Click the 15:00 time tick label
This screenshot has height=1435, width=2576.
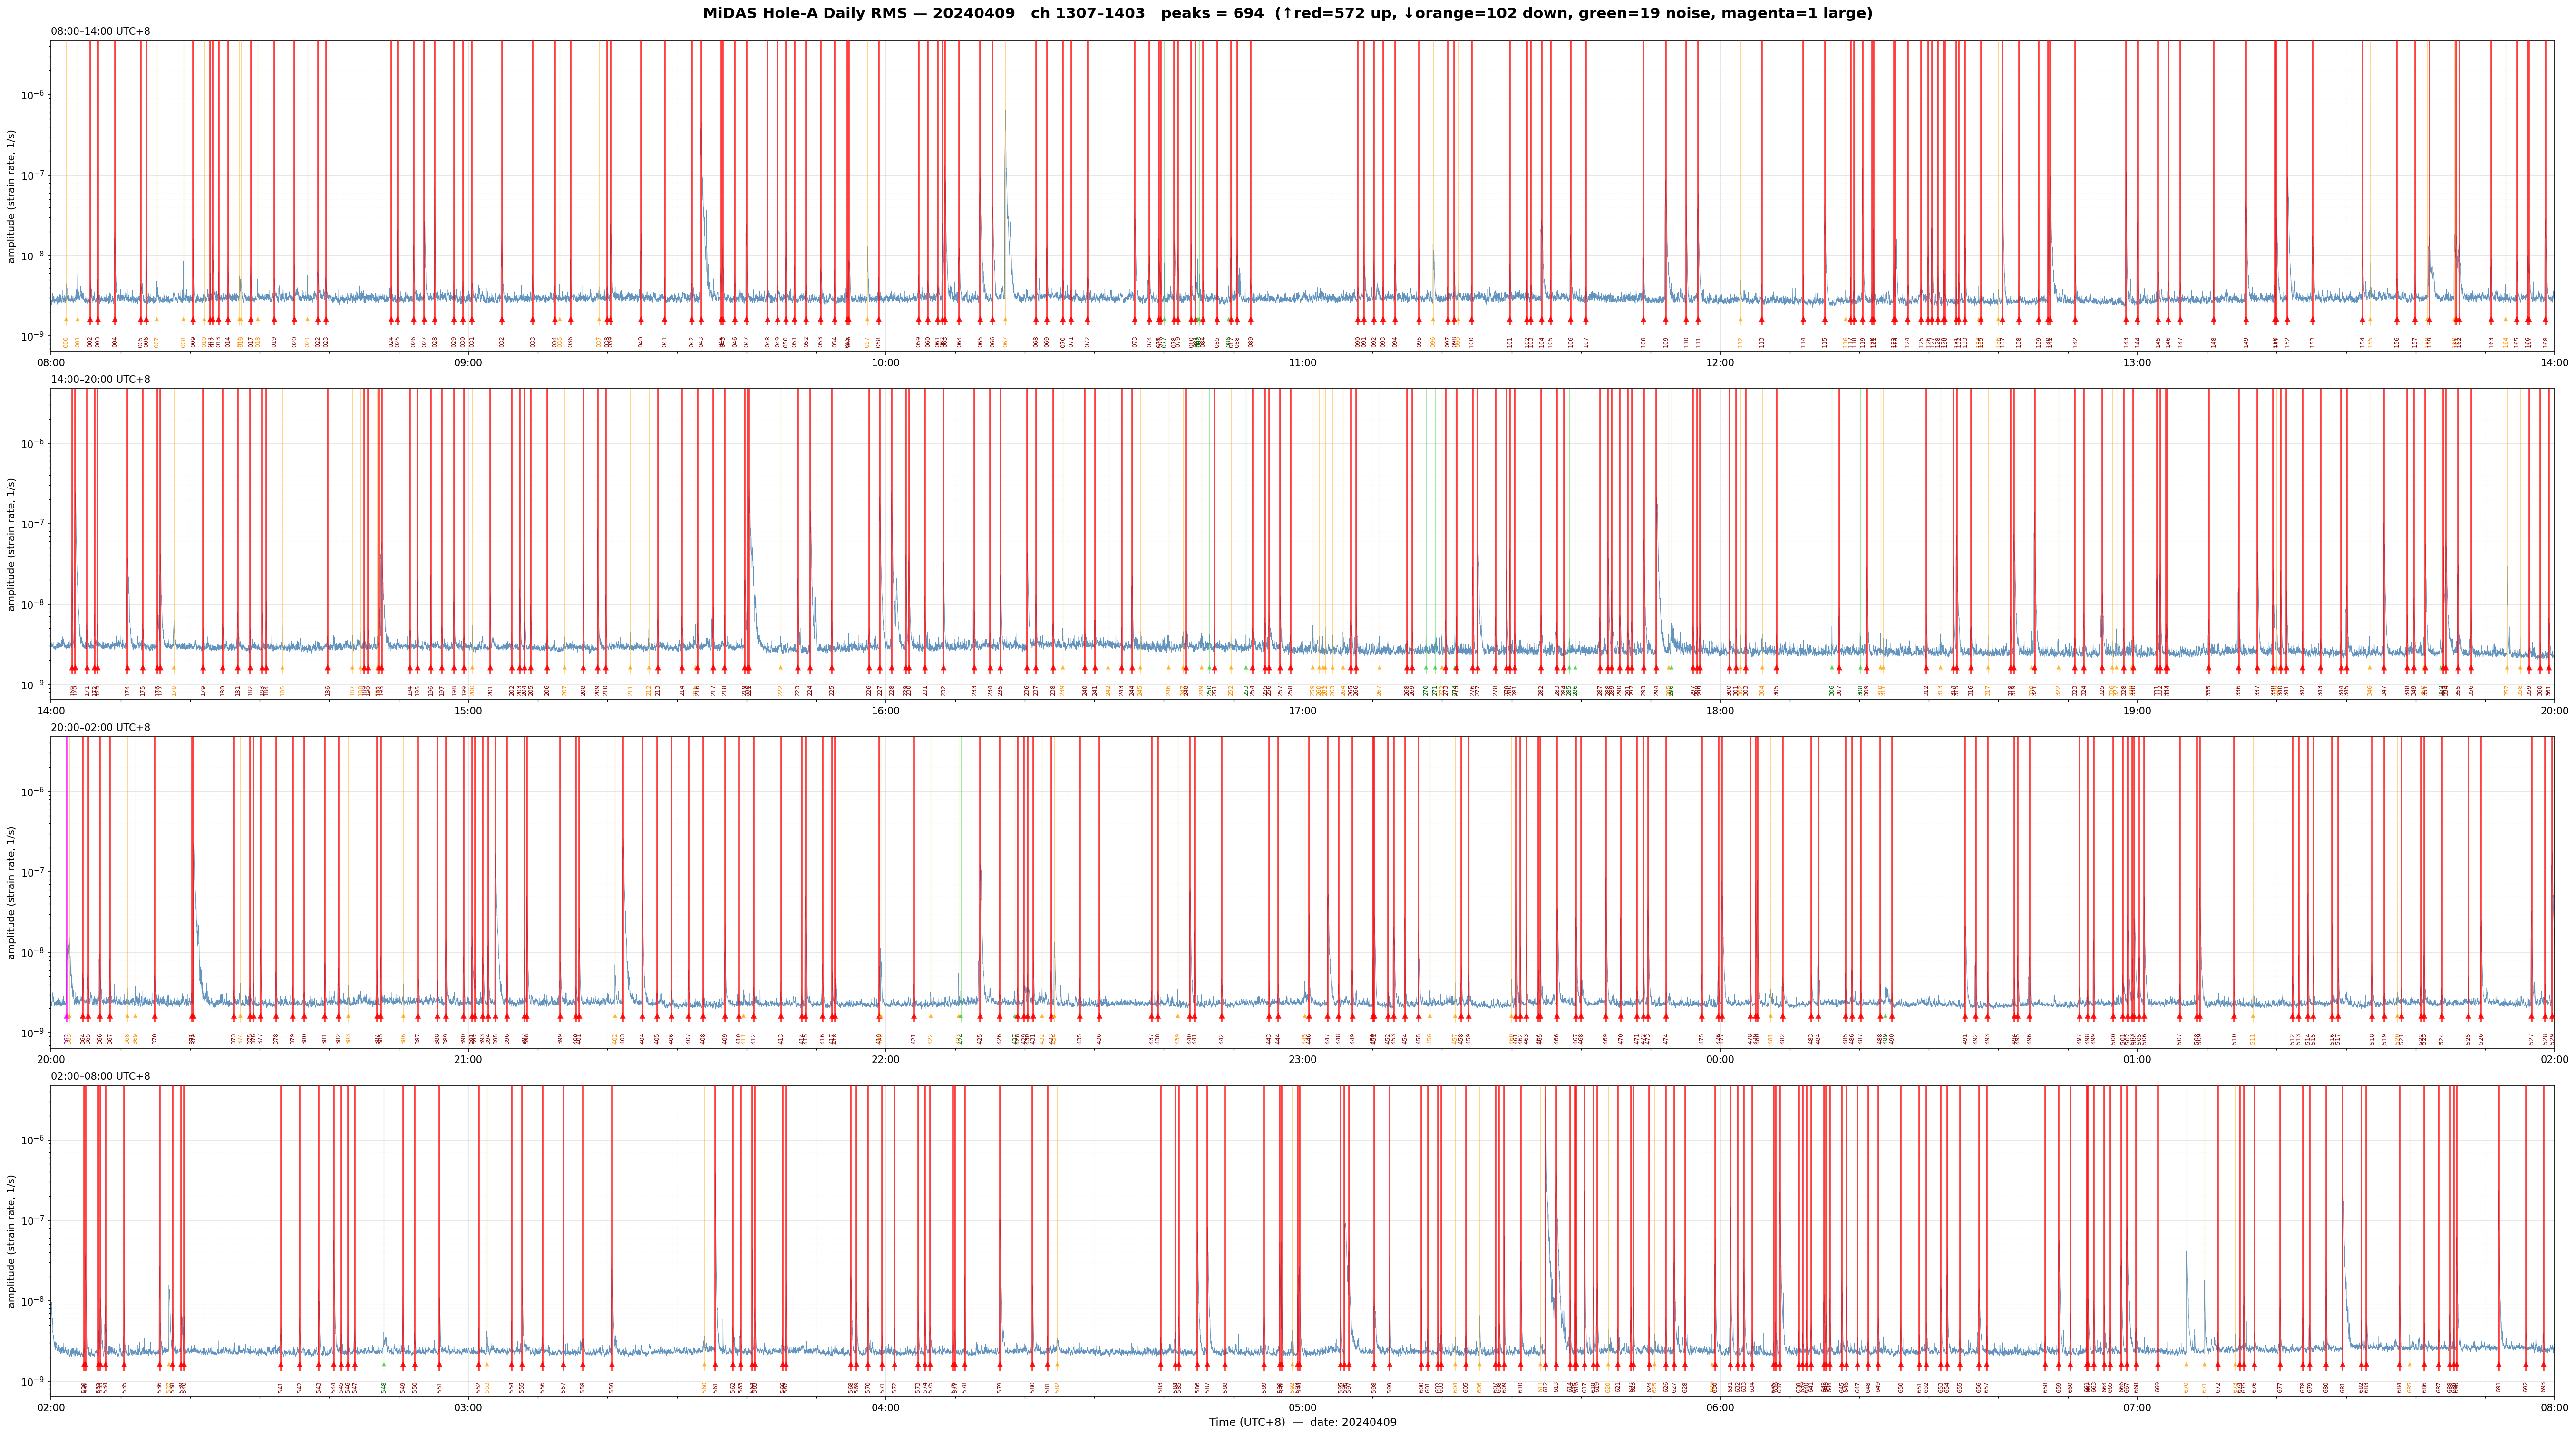tap(468, 711)
